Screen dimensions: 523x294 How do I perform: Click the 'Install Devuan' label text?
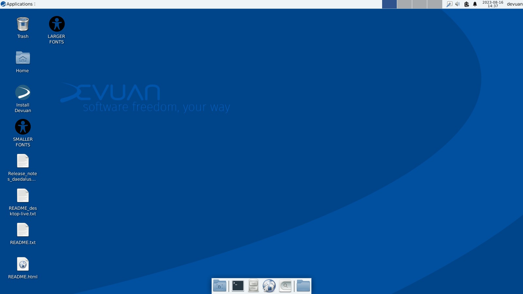[x=23, y=108]
